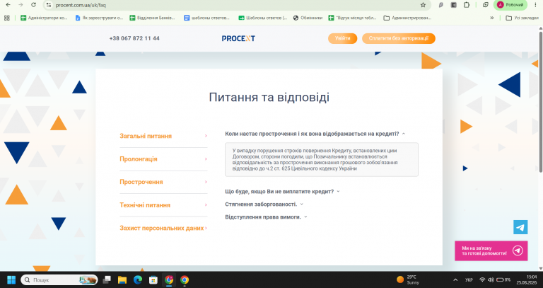Reload the page with the refresh icon
This screenshot has width=543, height=288.
(33, 5)
